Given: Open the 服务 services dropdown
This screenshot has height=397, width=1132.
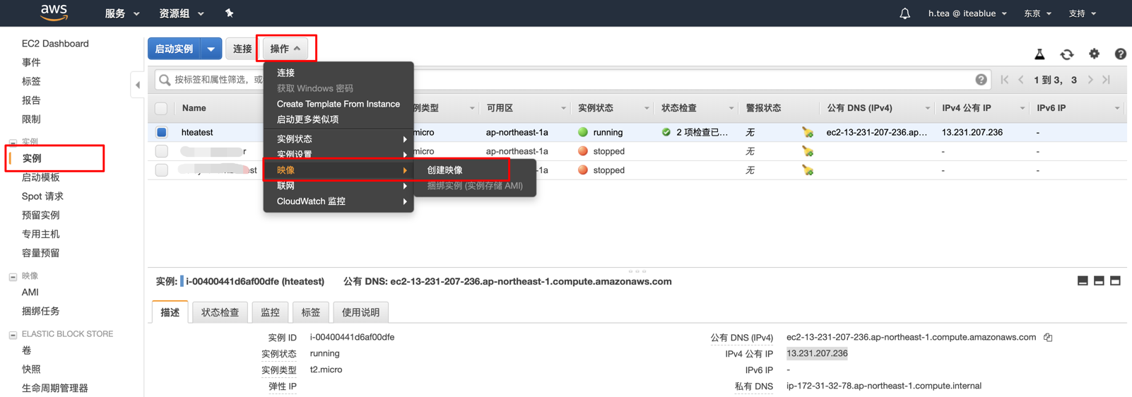Looking at the screenshot, I should 122,13.
